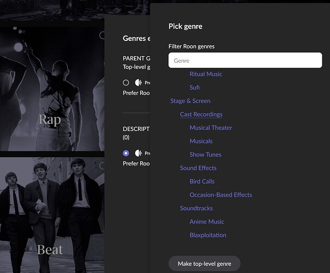Choose the Musicals genre
330x273 pixels.
[x=201, y=141]
